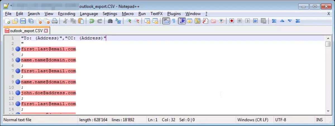
Task: Click the vertical scrollbar up arrow
Action: tap(328, 38)
